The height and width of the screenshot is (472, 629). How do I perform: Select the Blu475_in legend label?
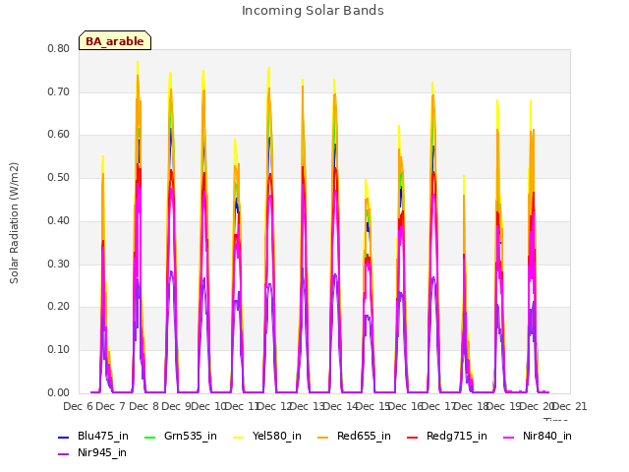(103, 436)
